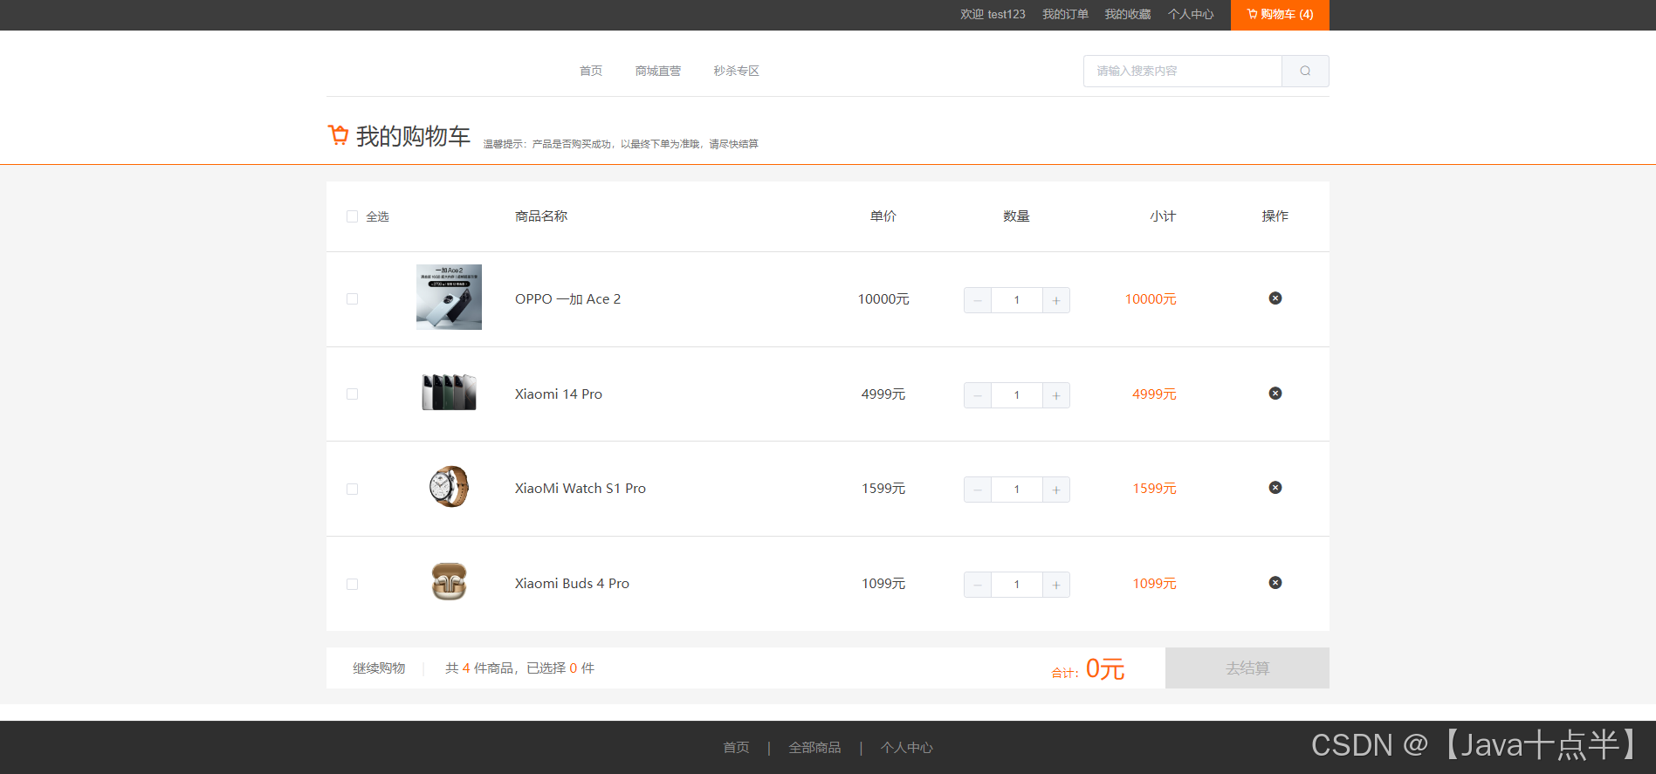Add one more XiaoMi Watch S1 Pro
1656x774 pixels.
tap(1056, 490)
